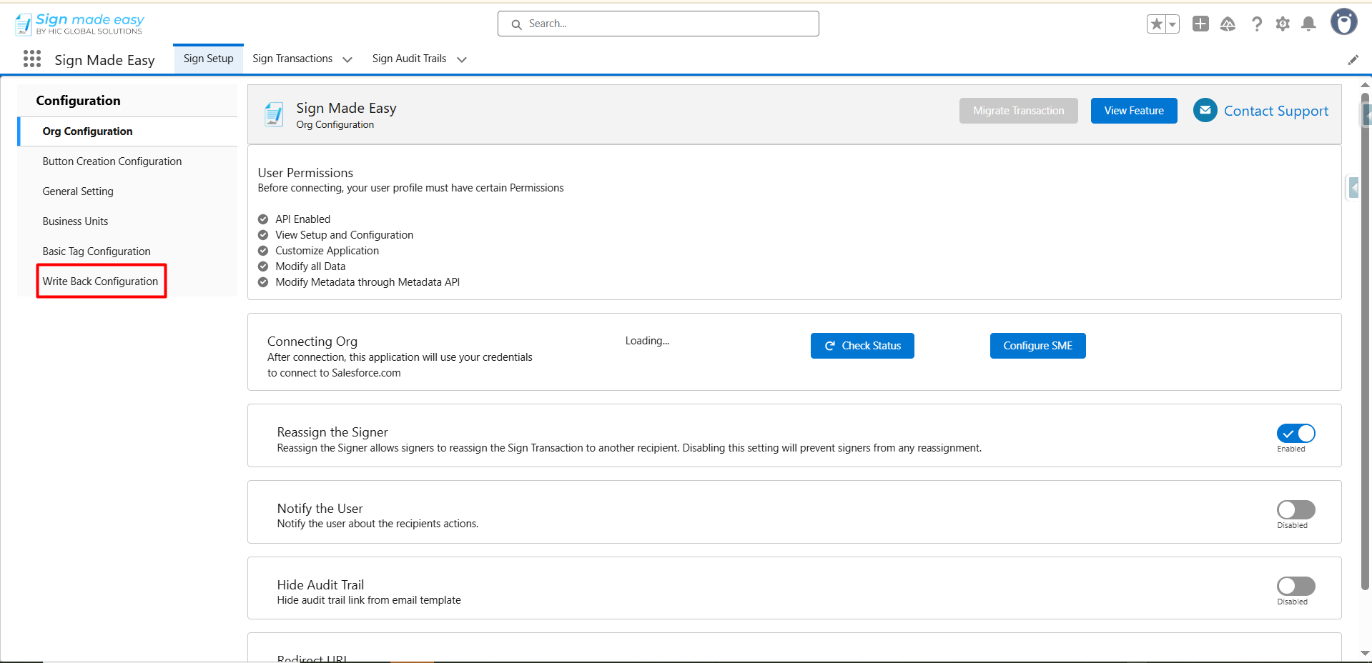Select the Sign Setup tab
The width and height of the screenshot is (1372, 663).
click(x=208, y=59)
